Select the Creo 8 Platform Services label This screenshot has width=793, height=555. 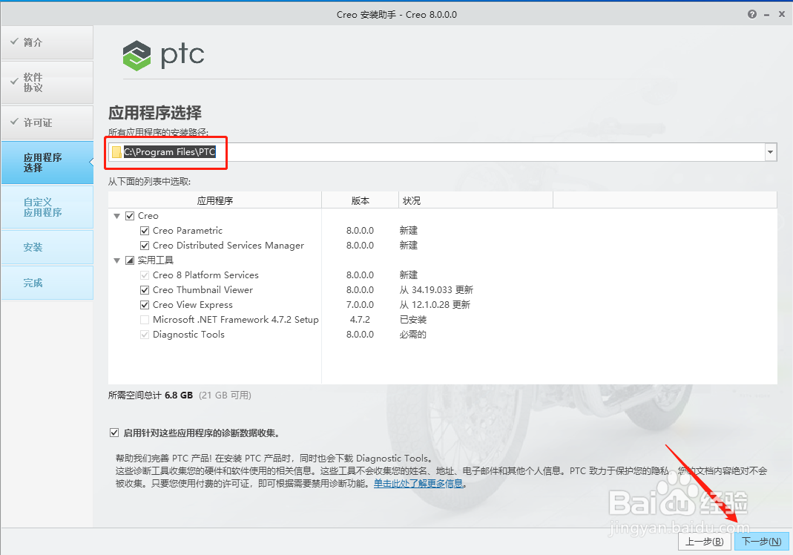pos(205,275)
